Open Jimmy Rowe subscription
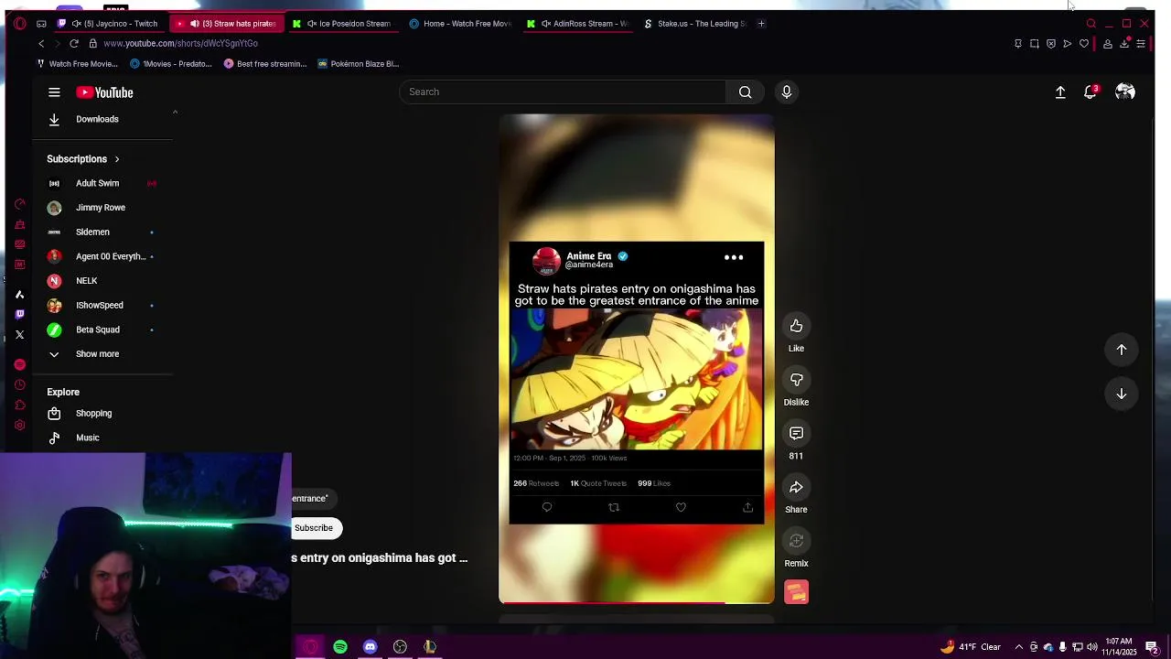Viewport: 1171px width, 659px height. 102,208
